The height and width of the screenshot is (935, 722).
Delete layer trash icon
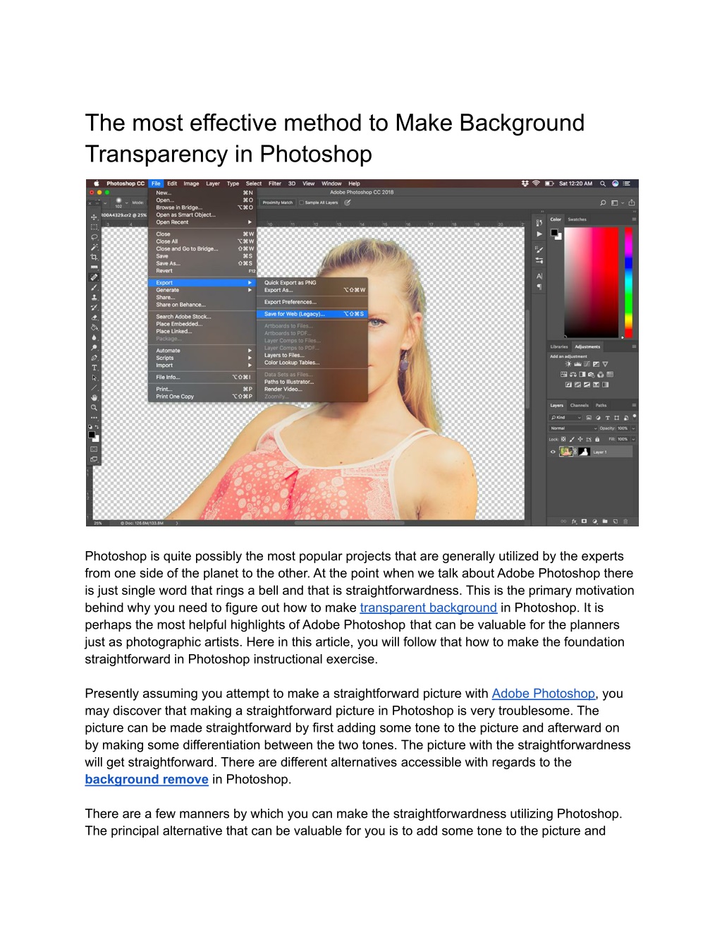point(625,521)
